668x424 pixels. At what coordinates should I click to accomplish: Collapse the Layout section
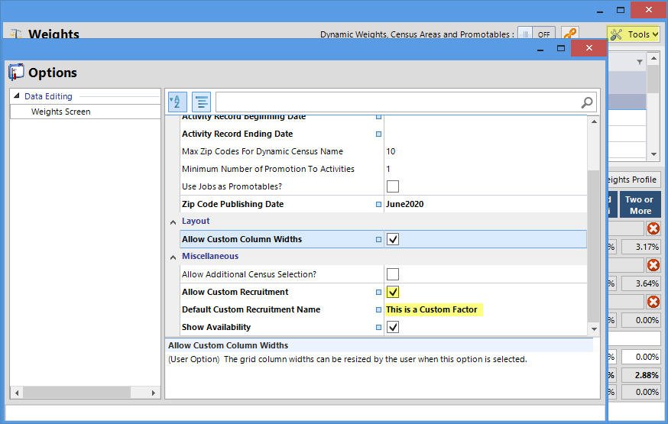coord(172,222)
